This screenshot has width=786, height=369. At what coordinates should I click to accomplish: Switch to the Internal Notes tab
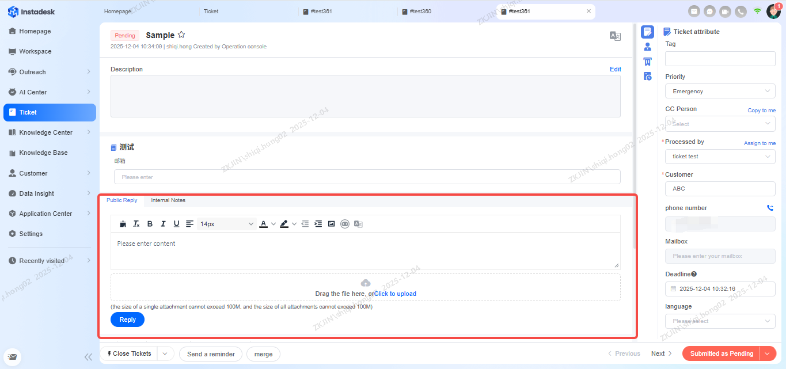(x=168, y=200)
